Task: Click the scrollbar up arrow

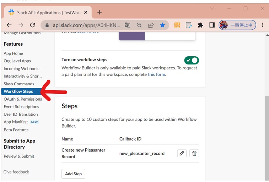Action: click(x=267, y=35)
